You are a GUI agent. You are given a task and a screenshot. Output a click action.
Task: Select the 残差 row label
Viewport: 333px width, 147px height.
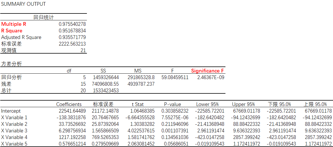[6, 84]
